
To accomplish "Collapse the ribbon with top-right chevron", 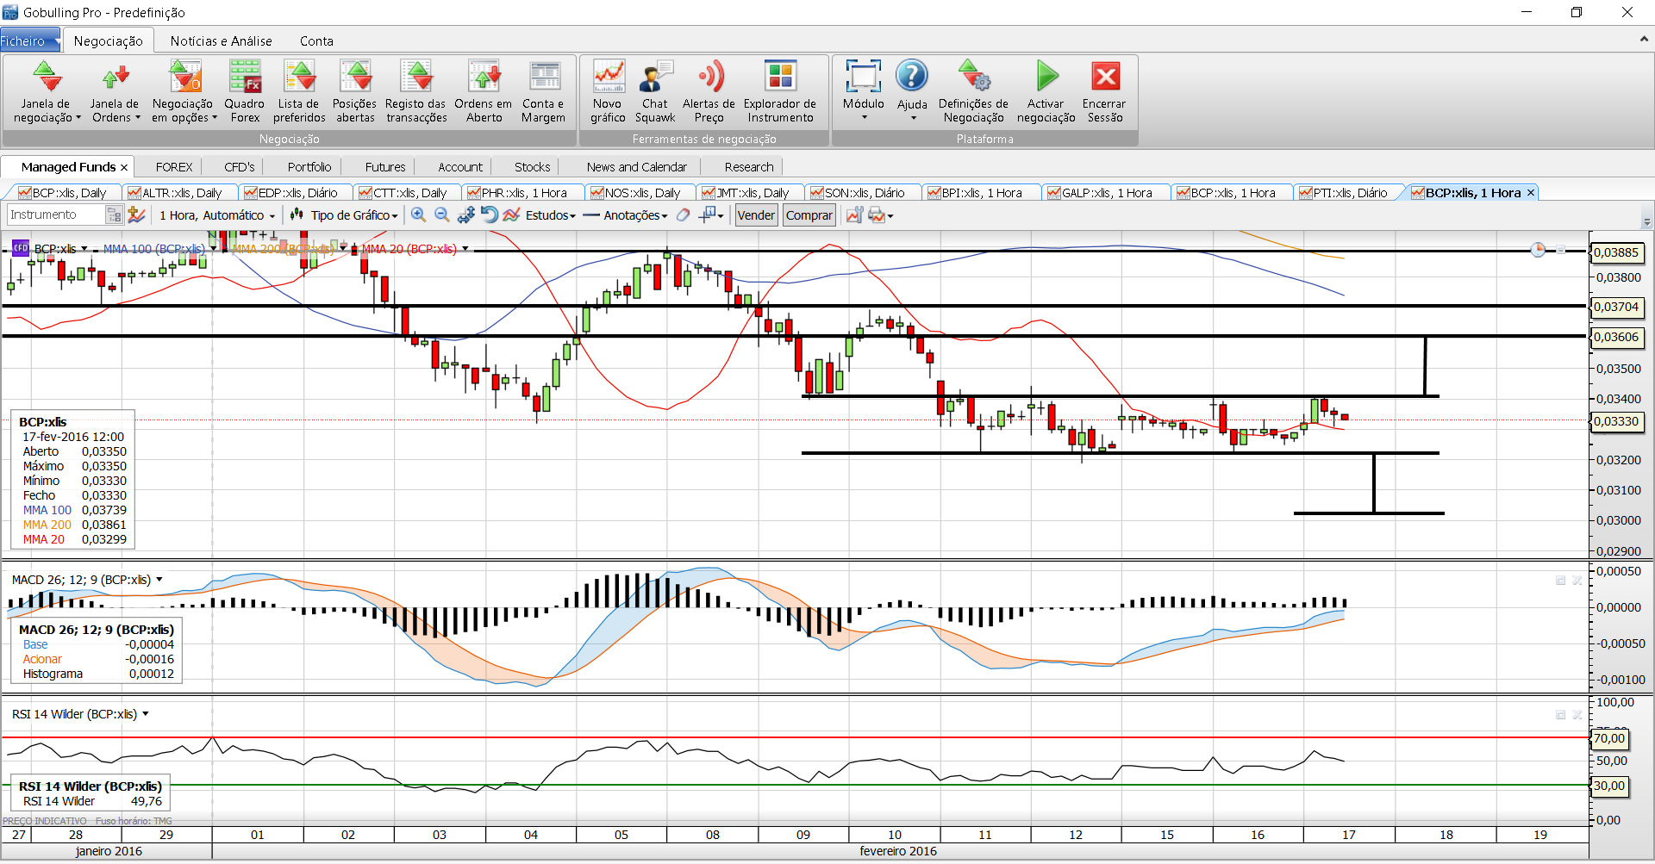I will click(1644, 40).
